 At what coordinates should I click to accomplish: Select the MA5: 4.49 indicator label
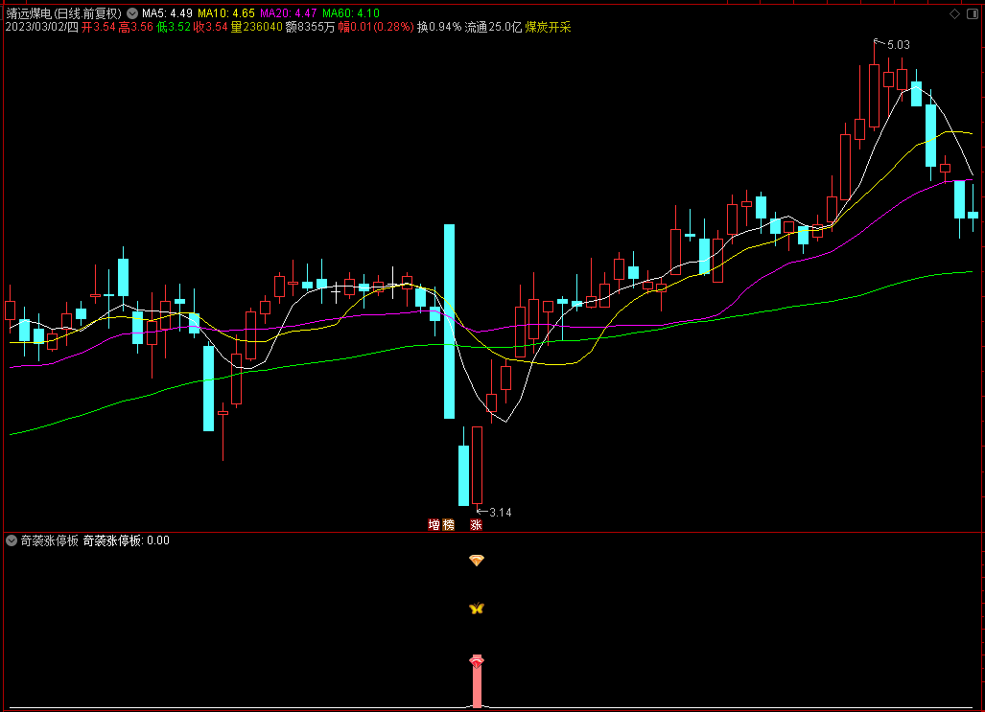(167, 13)
